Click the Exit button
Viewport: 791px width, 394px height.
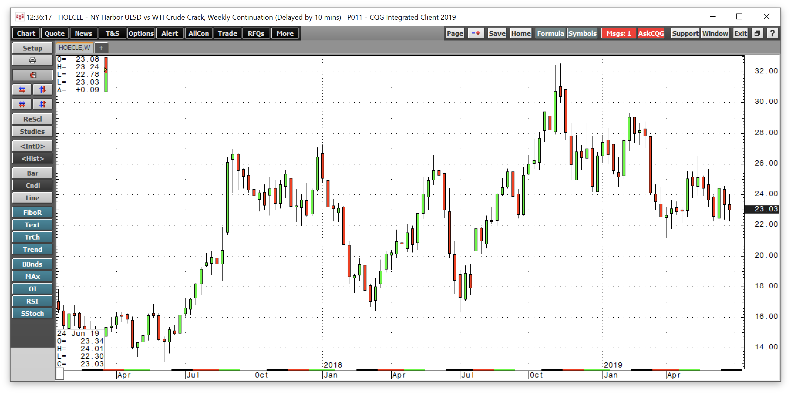click(740, 33)
